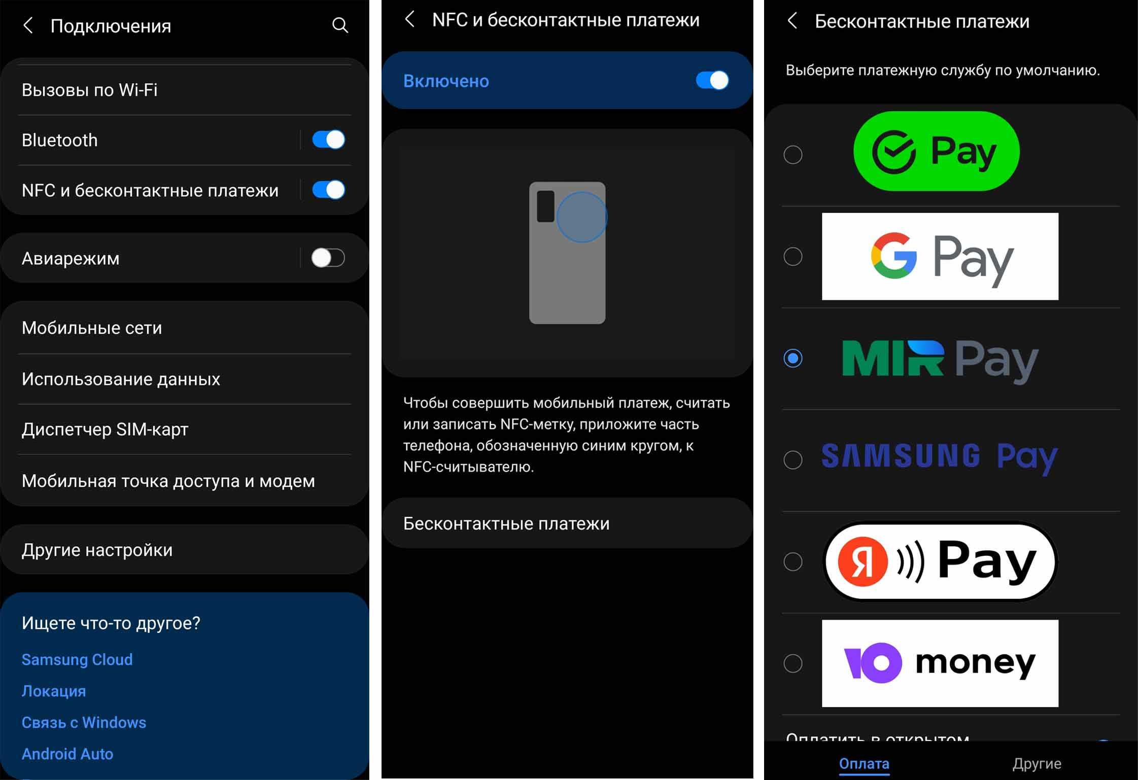The width and height of the screenshot is (1138, 780).
Task: Enable the Авиарежим switch
Action: tap(328, 258)
